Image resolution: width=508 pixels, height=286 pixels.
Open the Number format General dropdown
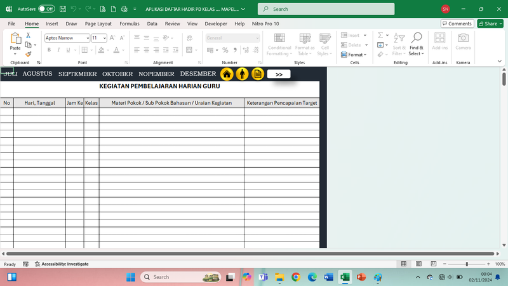(x=257, y=38)
